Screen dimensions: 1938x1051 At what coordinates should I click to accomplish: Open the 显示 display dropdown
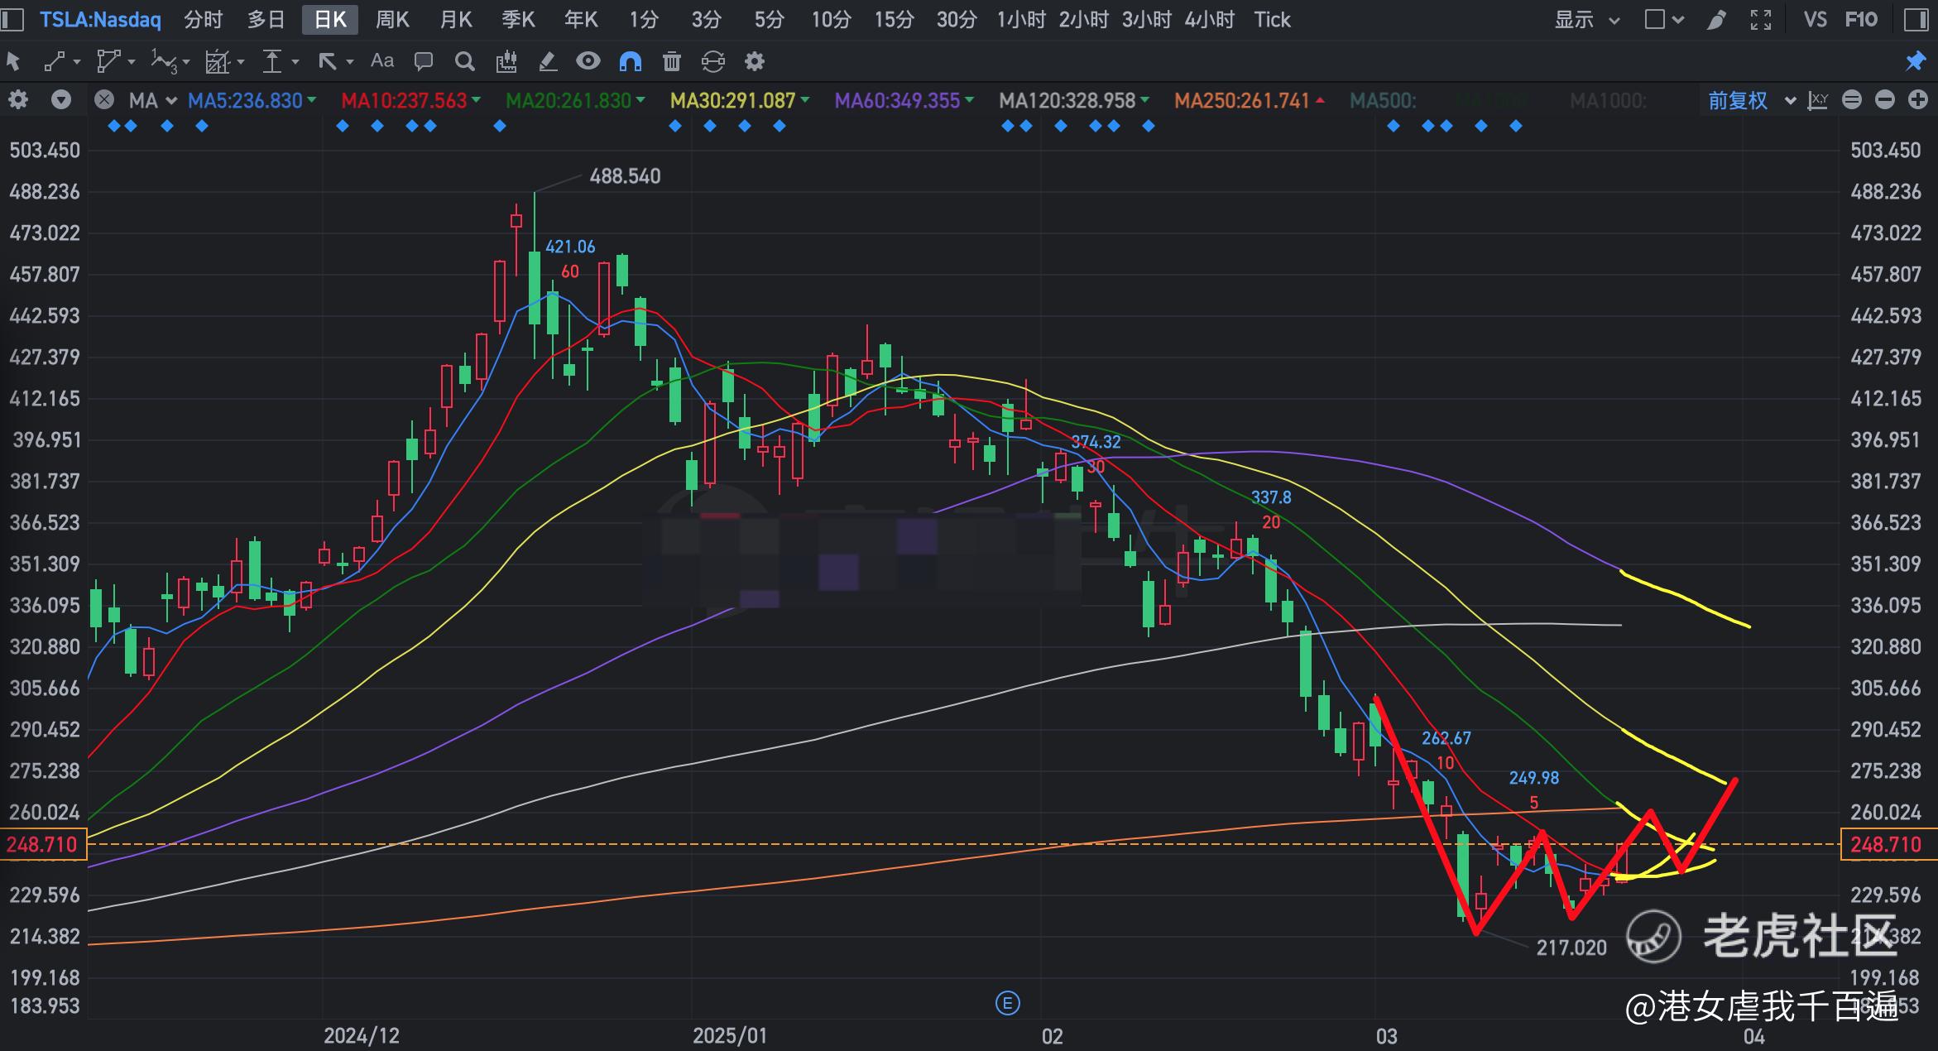pyautogui.click(x=1586, y=19)
